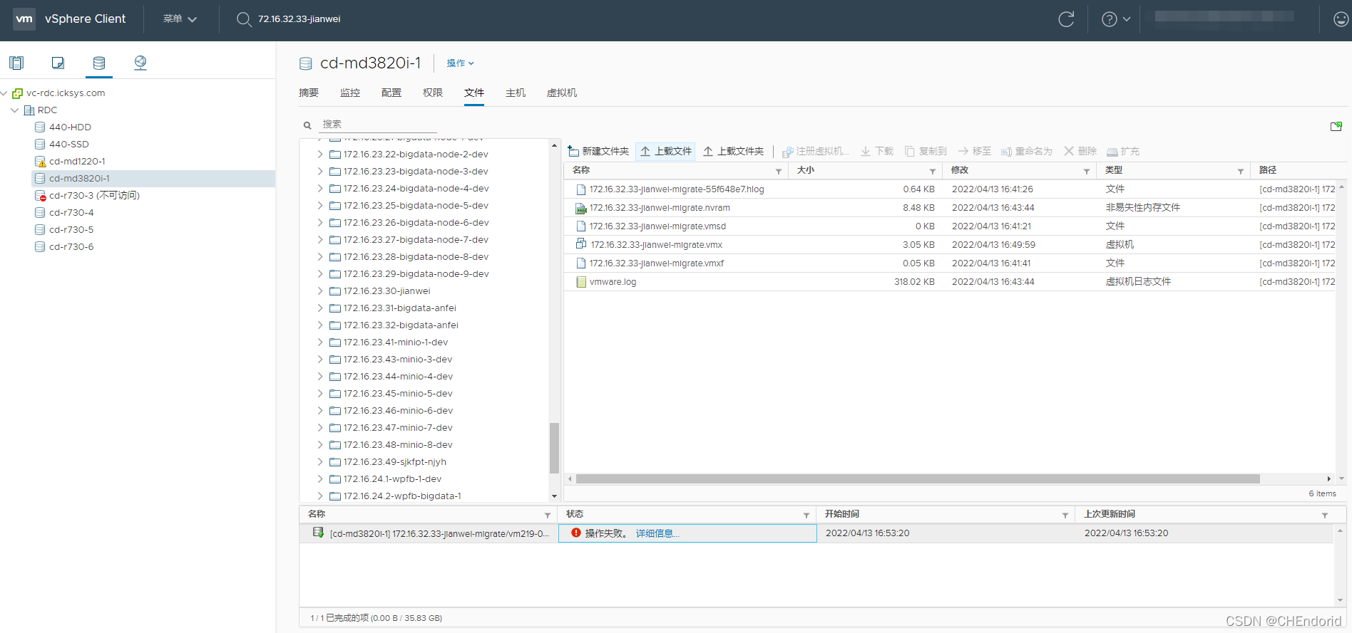Viewport: 1352px width, 633px height.
Task: Click the register virtual machine button
Action: [x=816, y=151]
